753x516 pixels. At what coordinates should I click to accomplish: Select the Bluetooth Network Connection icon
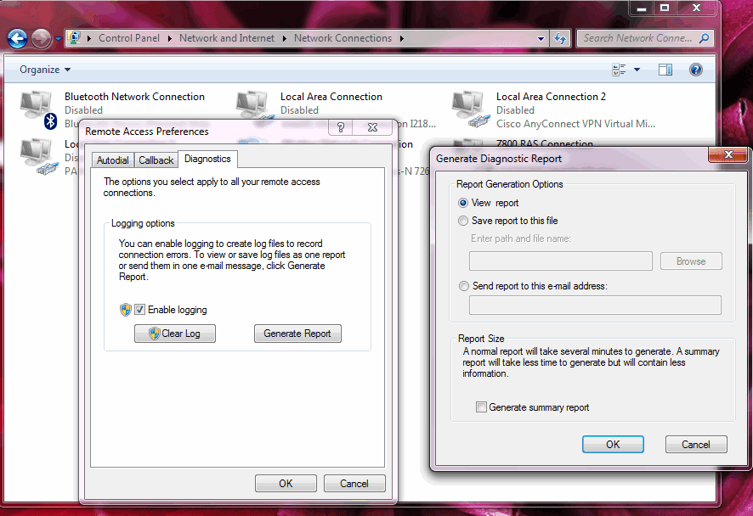(38, 109)
